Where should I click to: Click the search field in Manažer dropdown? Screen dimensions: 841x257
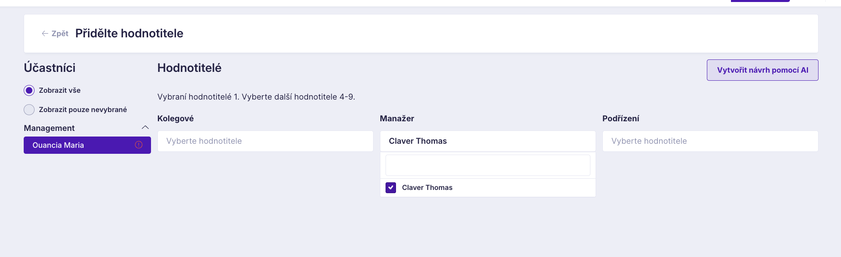point(488,165)
